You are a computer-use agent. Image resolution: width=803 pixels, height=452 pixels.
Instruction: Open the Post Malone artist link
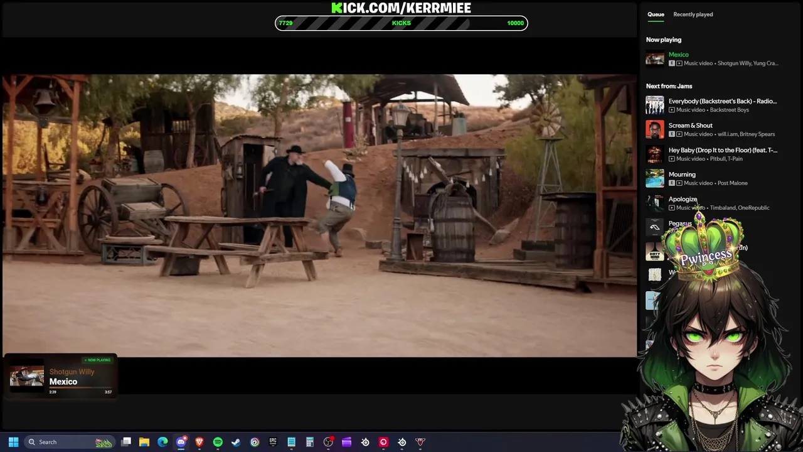coord(732,183)
